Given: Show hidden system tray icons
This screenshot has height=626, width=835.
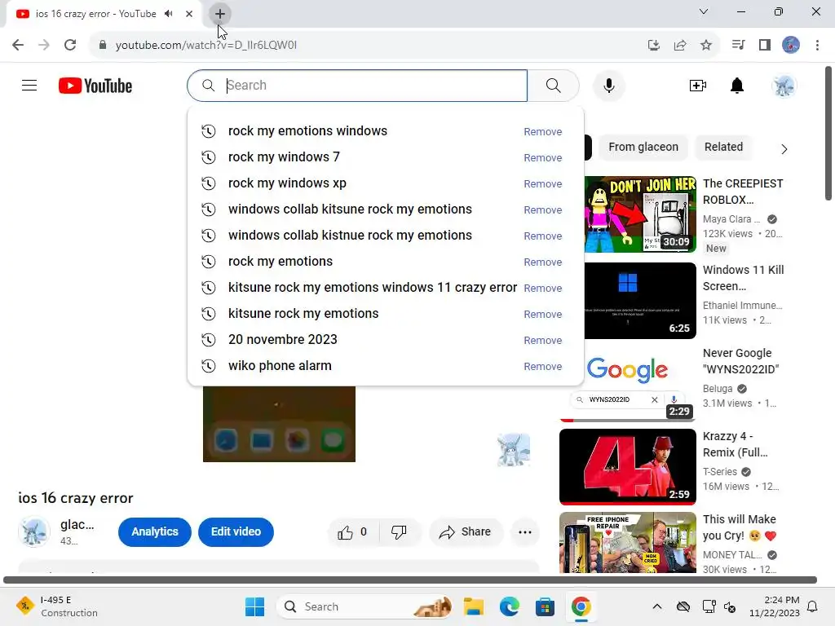Looking at the screenshot, I should pos(657,606).
